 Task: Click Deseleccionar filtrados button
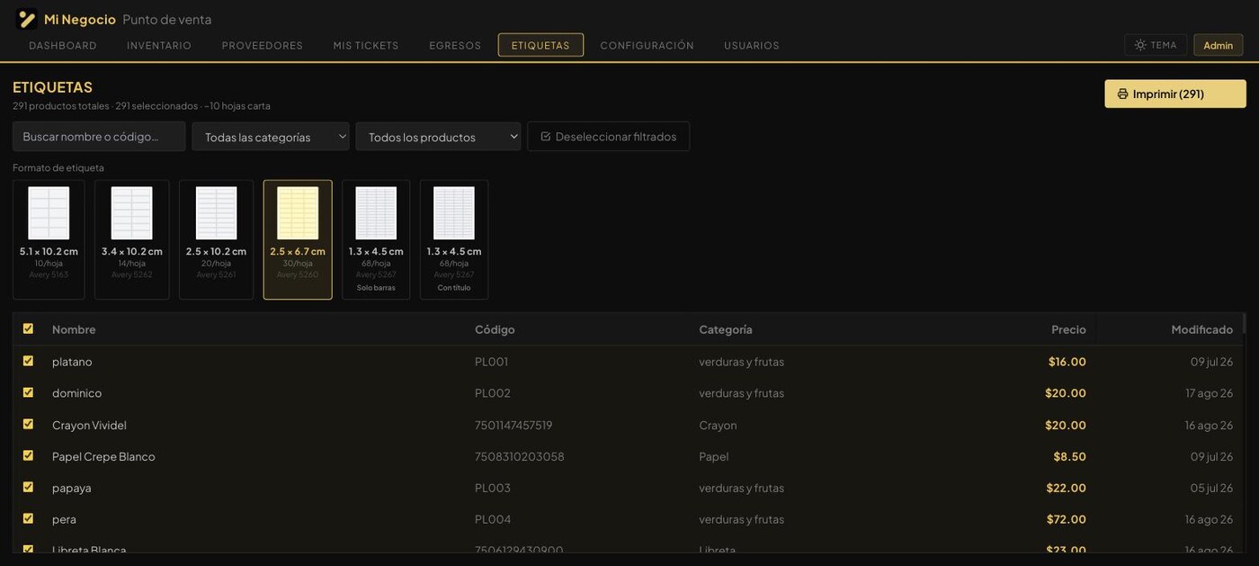point(608,137)
